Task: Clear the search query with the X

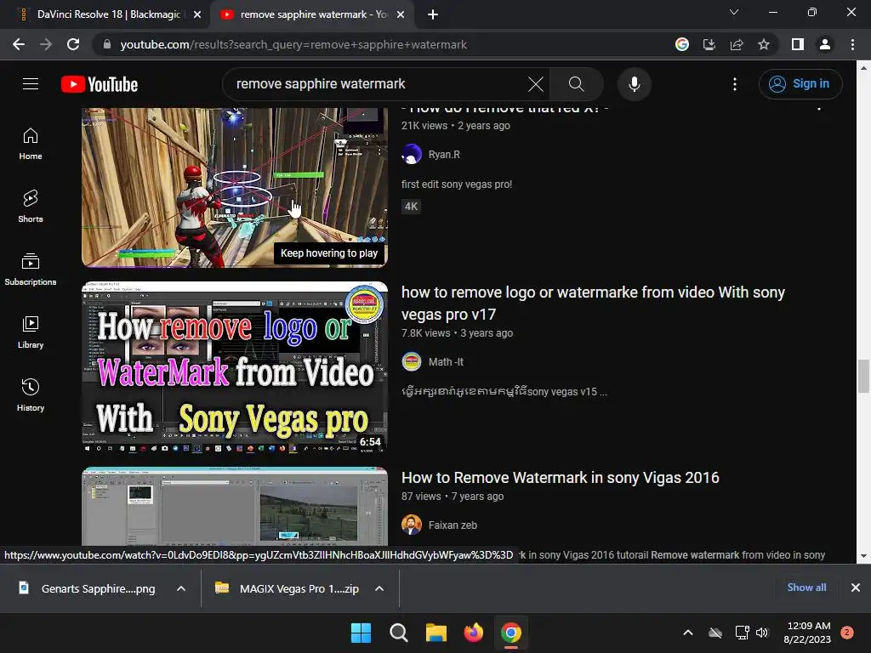Action: pos(536,84)
